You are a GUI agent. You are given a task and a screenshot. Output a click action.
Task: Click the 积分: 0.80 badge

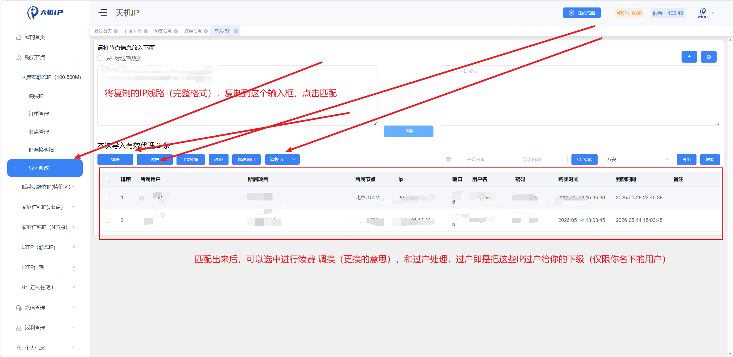tap(629, 13)
